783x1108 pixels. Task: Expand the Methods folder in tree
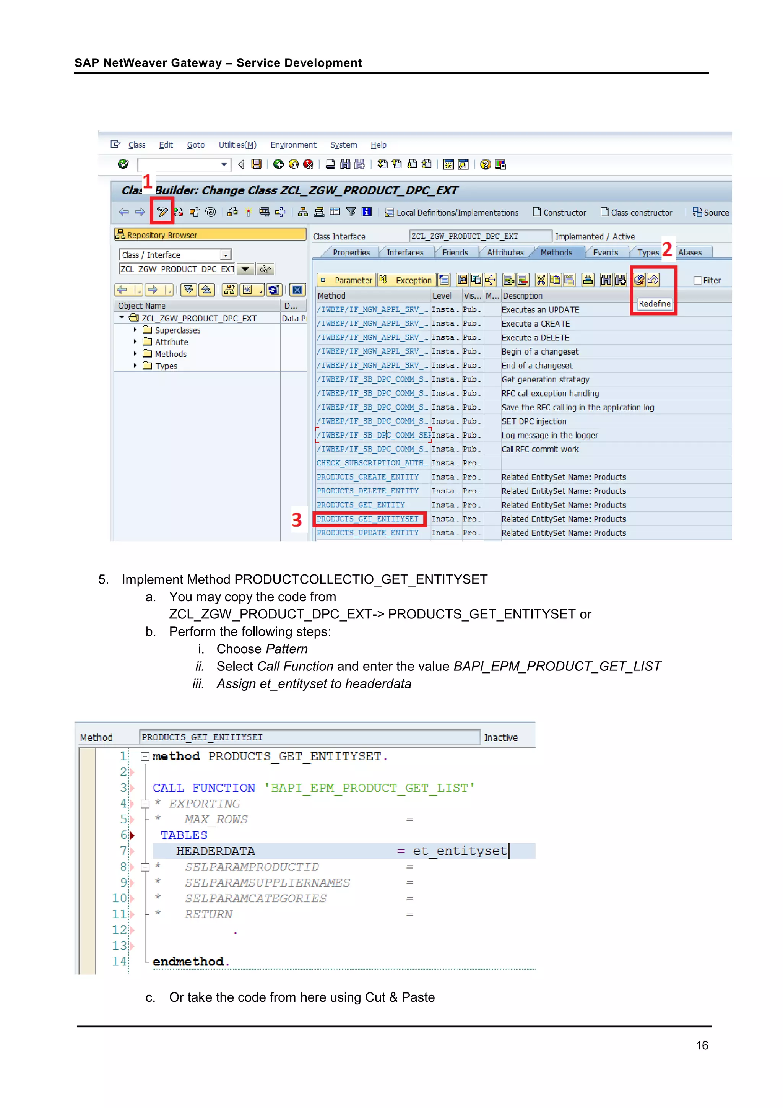tap(135, 354)
